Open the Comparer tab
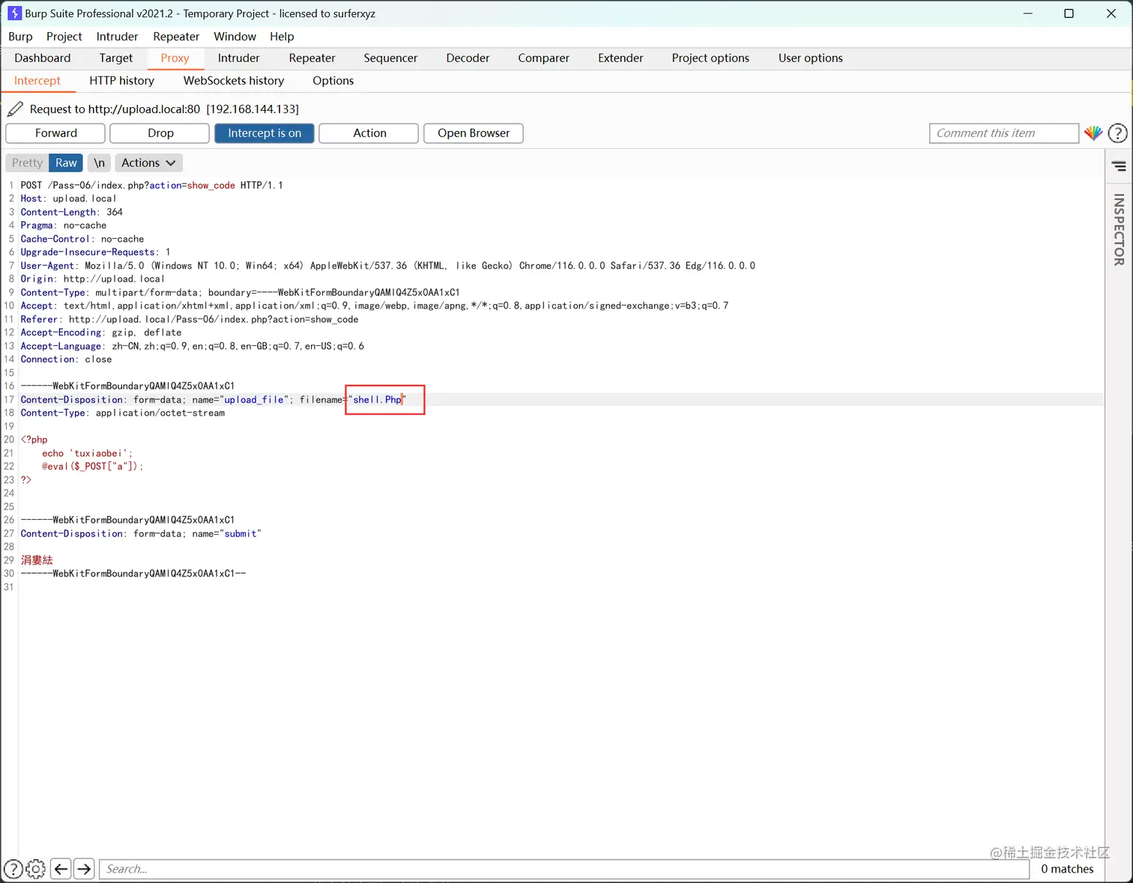The width and height of the screenshot is (1133, 883). click(x=544, y=58)
